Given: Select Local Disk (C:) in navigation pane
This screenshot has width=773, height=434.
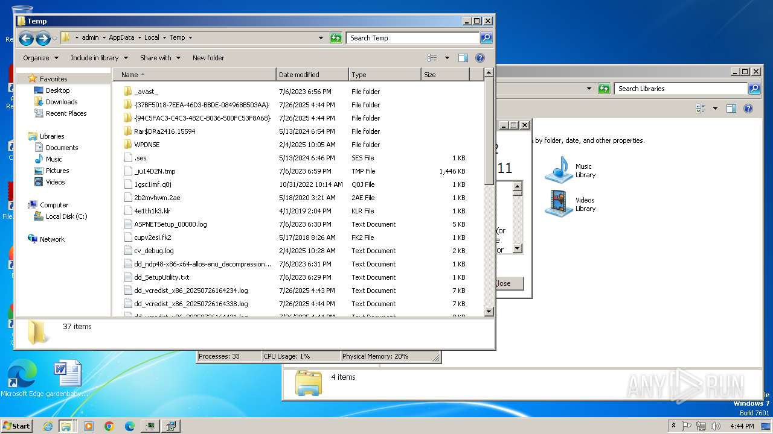Looking at the screenshot, I should tap(66, 216).
